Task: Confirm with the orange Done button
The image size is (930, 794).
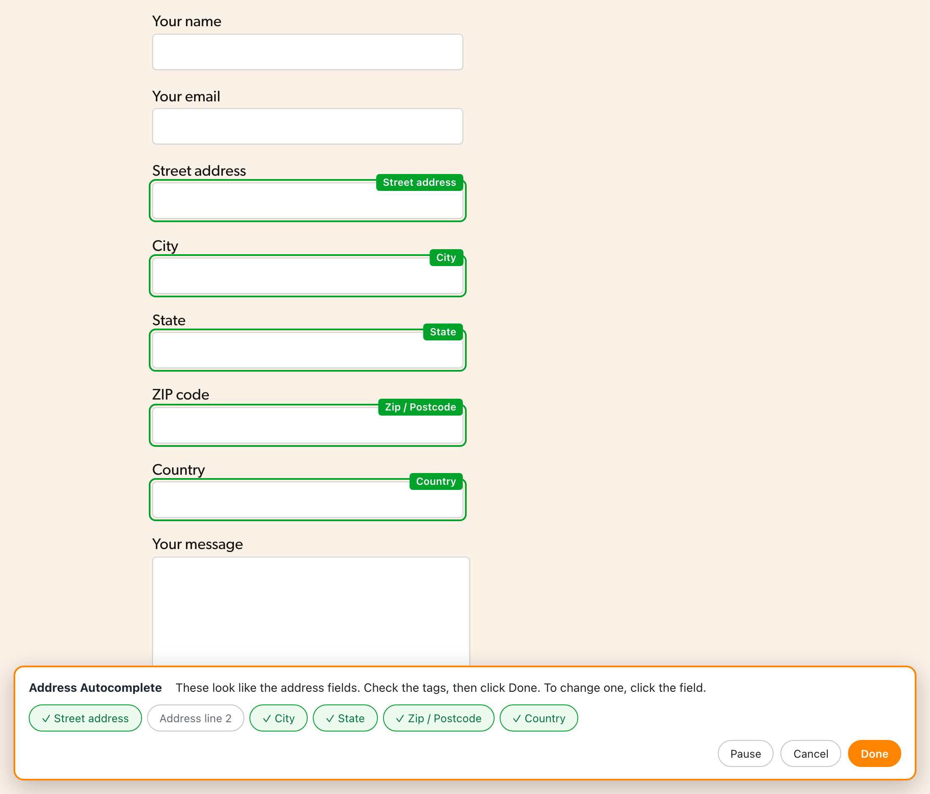Action: click(x=874, y=753)
